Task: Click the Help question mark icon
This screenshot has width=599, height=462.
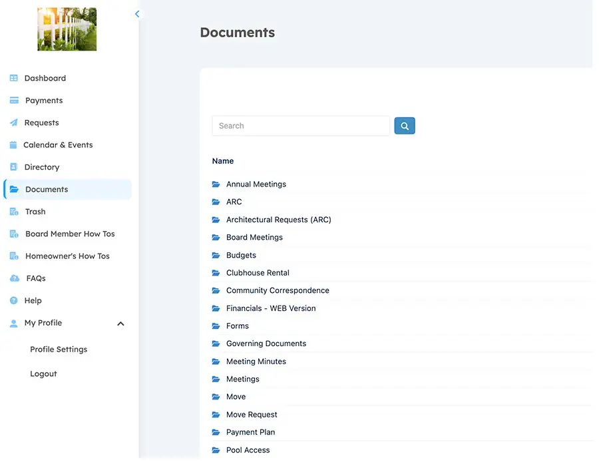Action: tap(14, 300)
